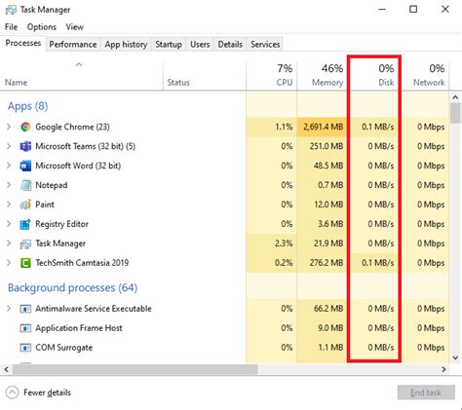Image resolution: width=462 pixels, height=410 pixels.
Task: Open the View menu
Action: click(74, 27)
